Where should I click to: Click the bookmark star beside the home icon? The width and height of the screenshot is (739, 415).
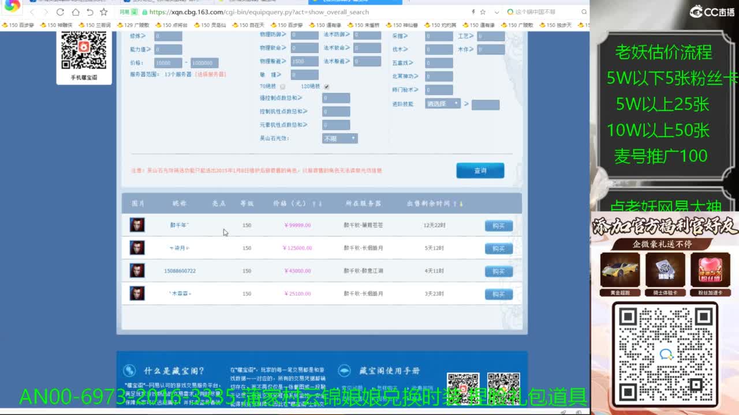click(104, 12)
